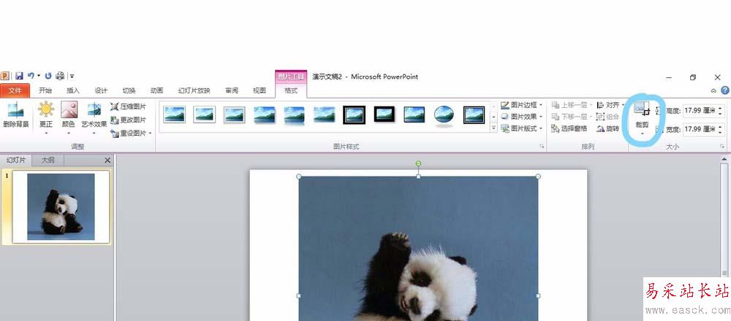The image size is (731, 321).
Task: Expand the 裁剪 crop options arrow
Action: [x=642, y=134]
